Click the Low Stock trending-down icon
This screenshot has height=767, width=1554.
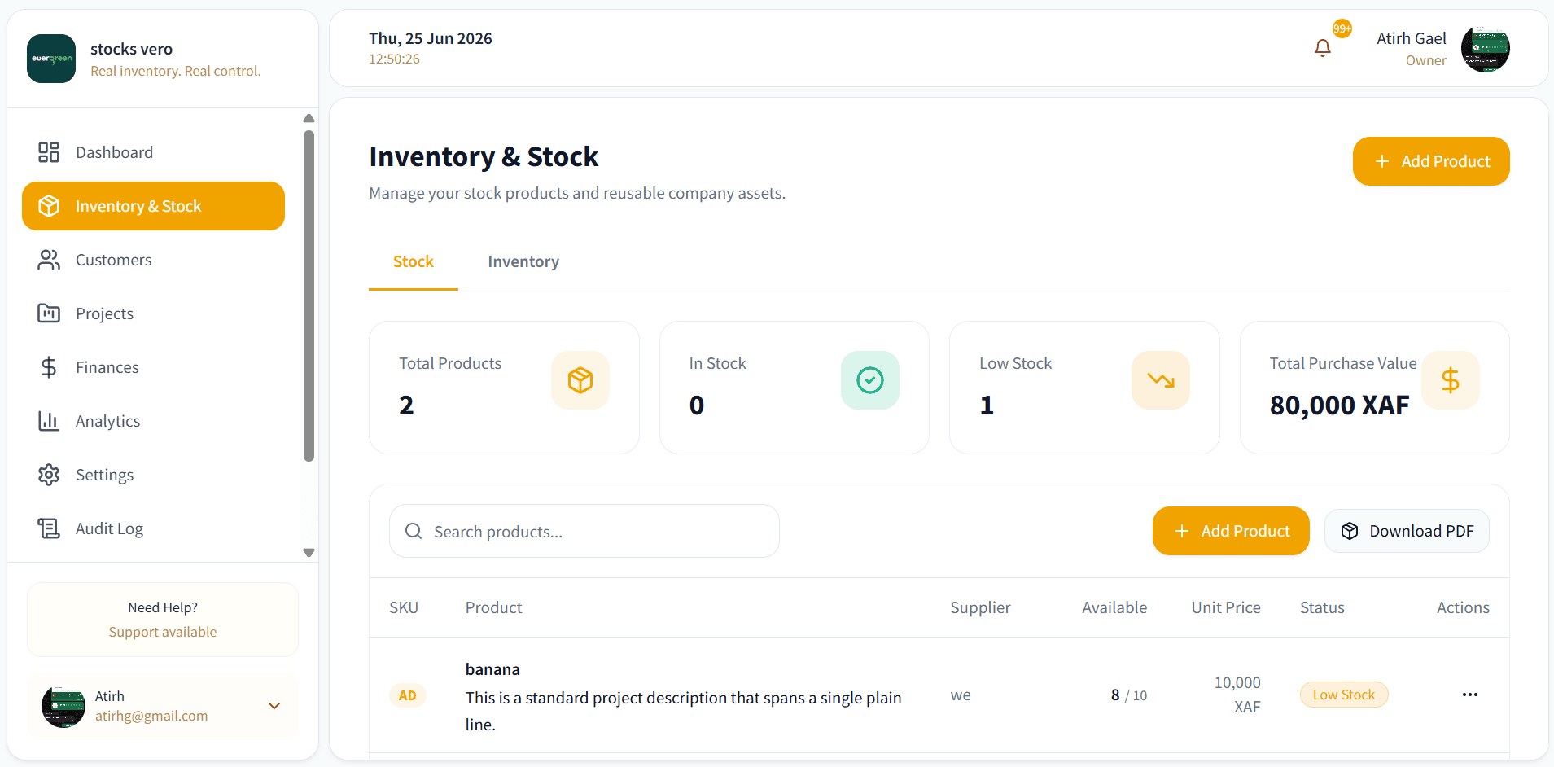(x=1161, y=380)
